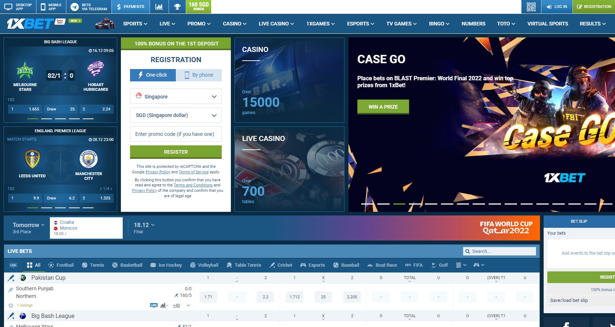Click the police car promo icon
Image resolution: width=615 pixels, height=327 pixels.
point(105,24)
